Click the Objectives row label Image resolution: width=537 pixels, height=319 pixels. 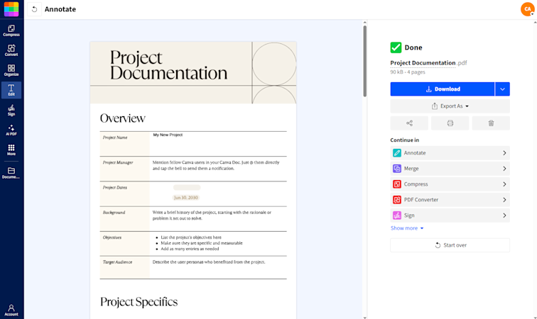click(x=112, y=237)
